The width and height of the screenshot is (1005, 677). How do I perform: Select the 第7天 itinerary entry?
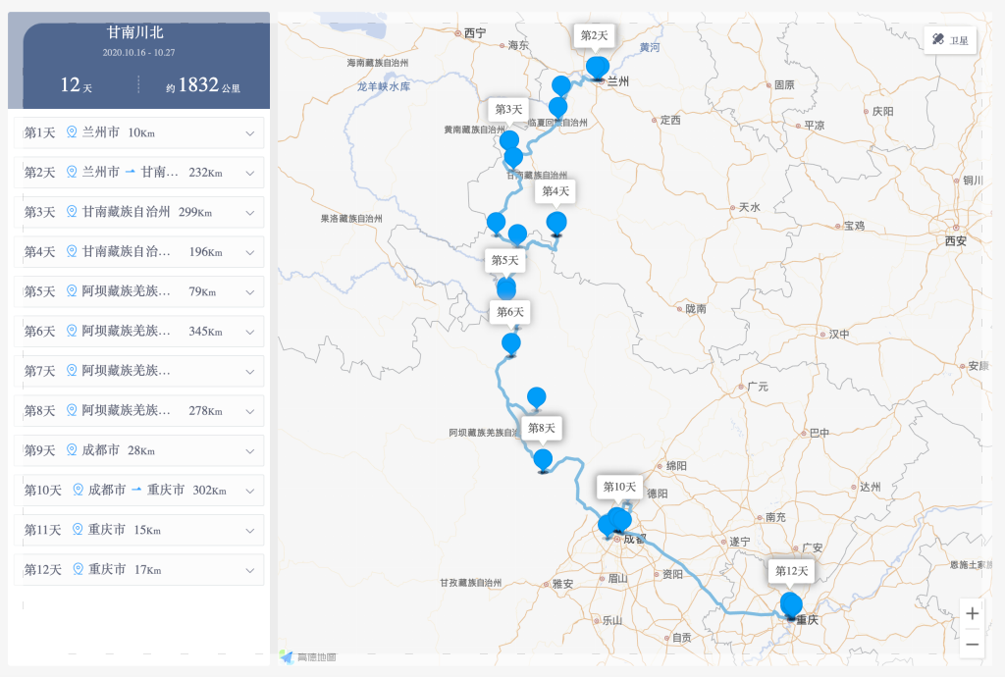(138, 371)
